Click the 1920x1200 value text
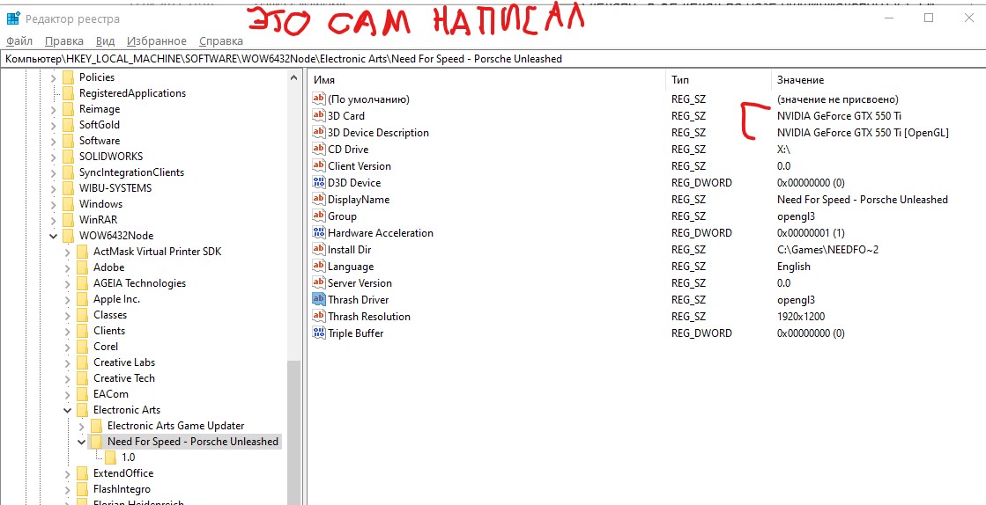The height and width of the screenshot is (505, 986). pyautogui.click(x=801, y=317)
